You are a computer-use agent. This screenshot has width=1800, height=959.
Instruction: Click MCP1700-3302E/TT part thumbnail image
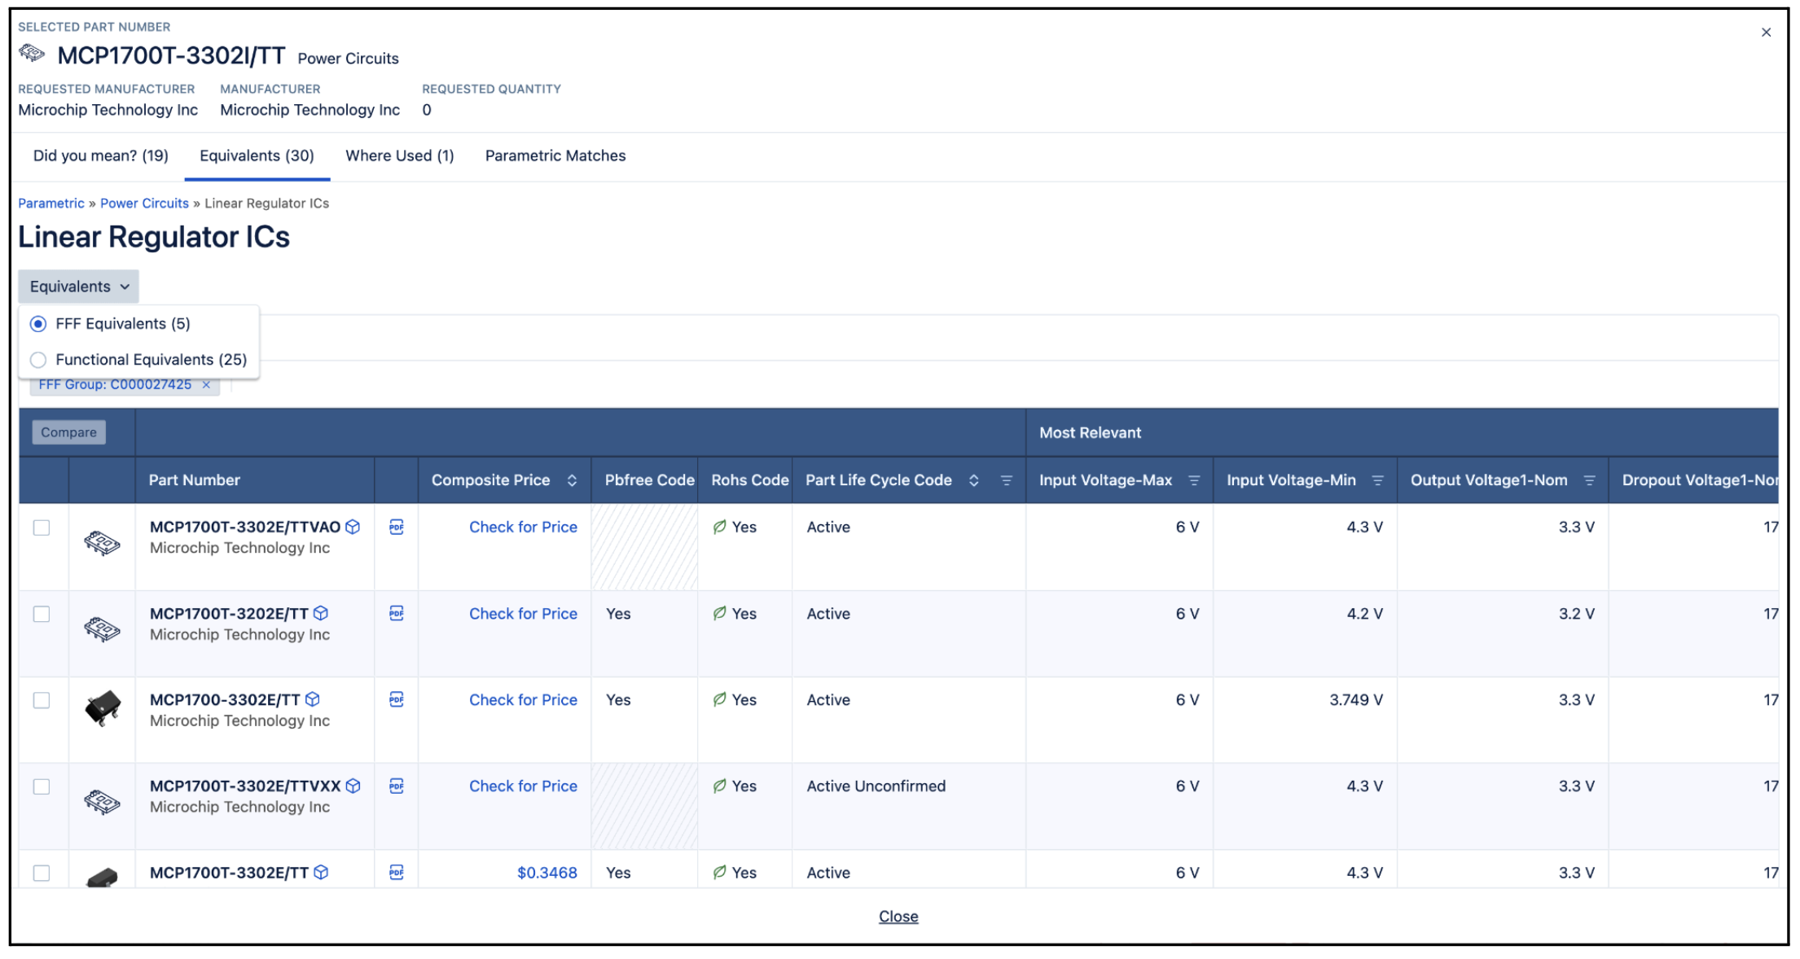point(103,707)
